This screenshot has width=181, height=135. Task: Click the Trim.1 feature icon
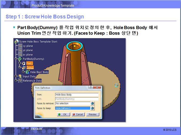coord(24,67)
